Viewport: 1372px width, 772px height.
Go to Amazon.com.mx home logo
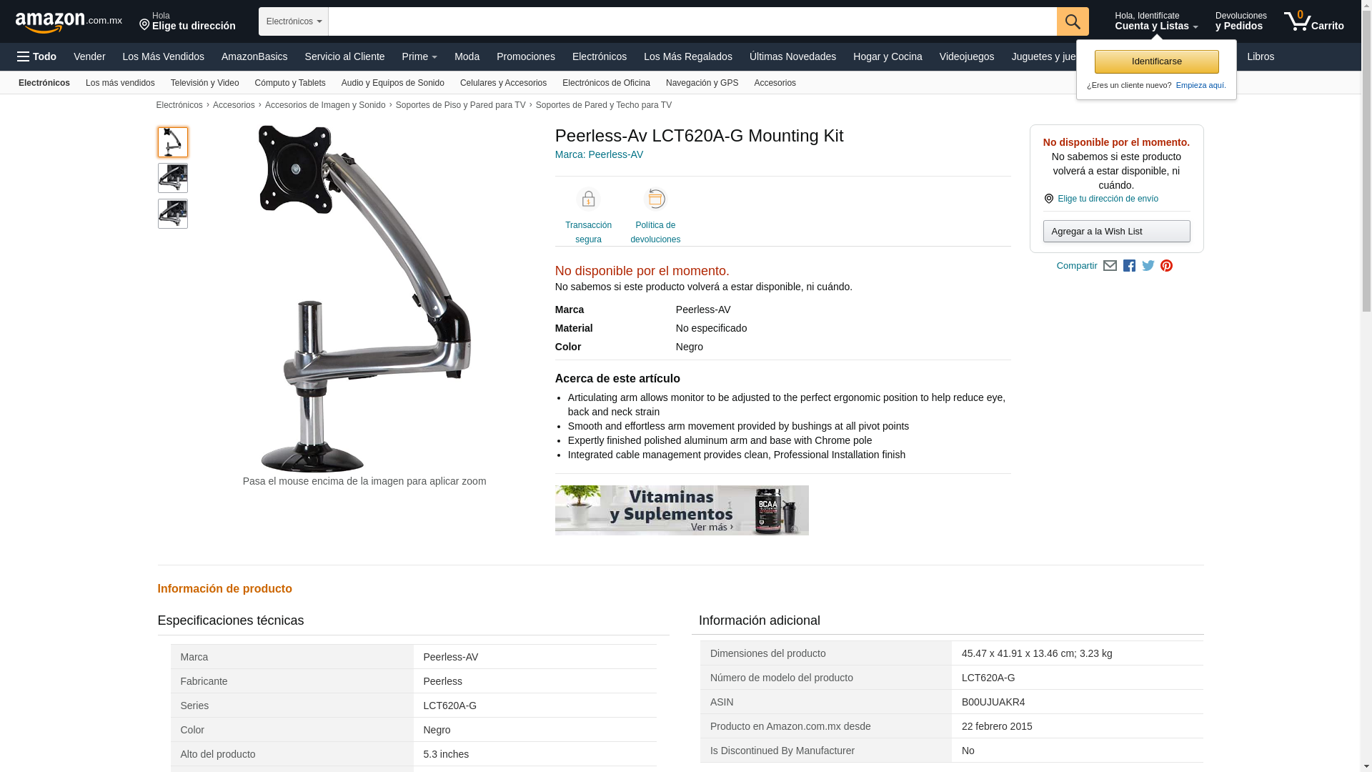point(69,22)
